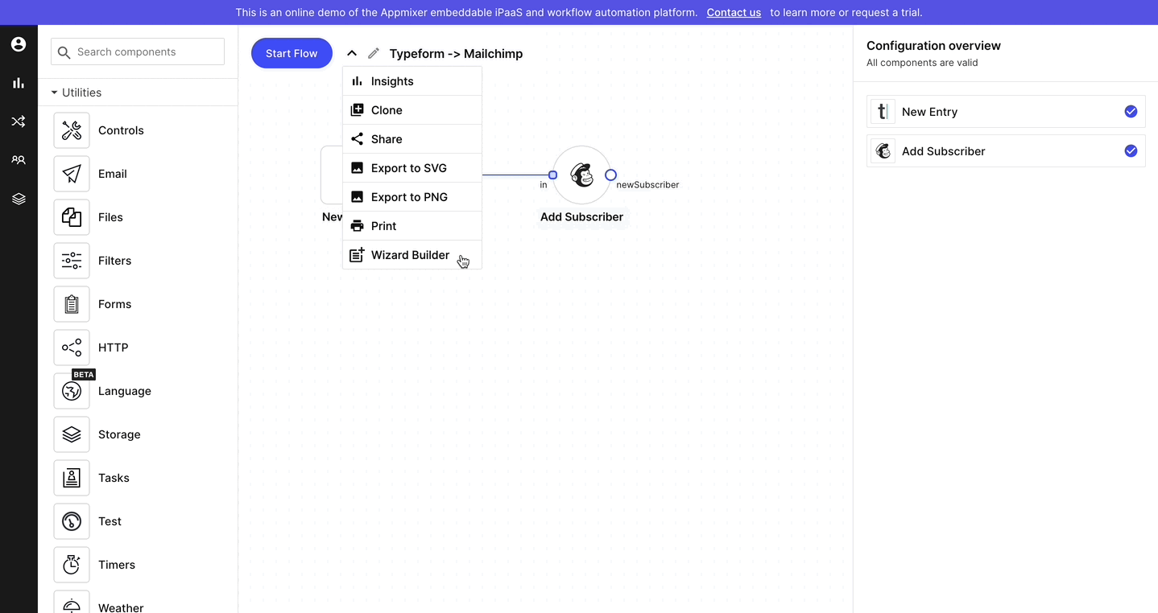Select the Forms clipboard icon

pos(72,304)
